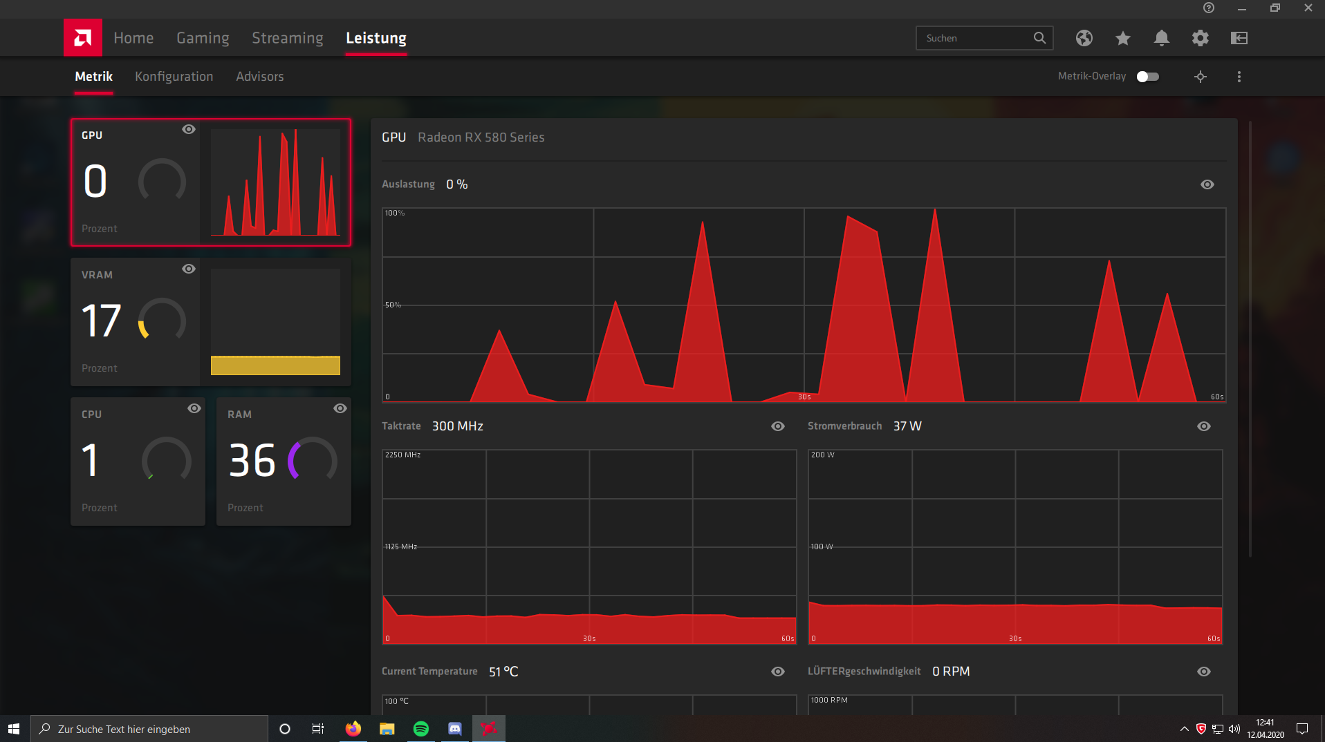Open settings gear icon
Screen dimensions: 1325x742
[1201, 38]
